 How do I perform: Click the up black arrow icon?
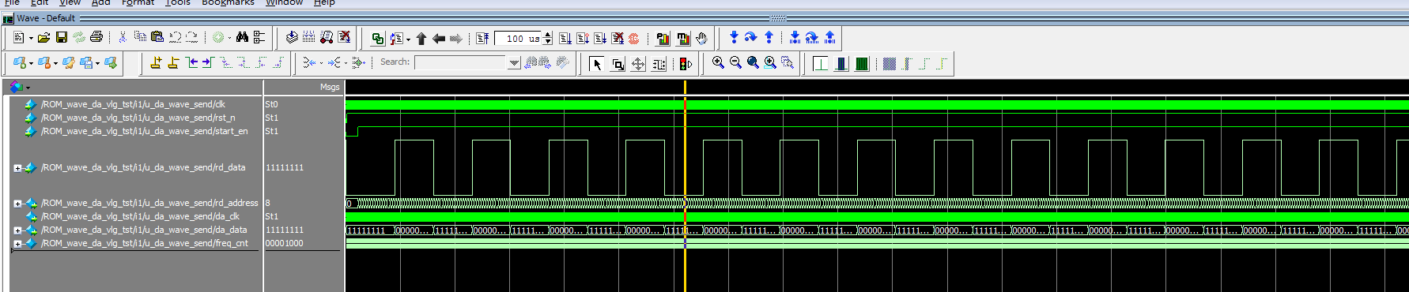(421, 38)
